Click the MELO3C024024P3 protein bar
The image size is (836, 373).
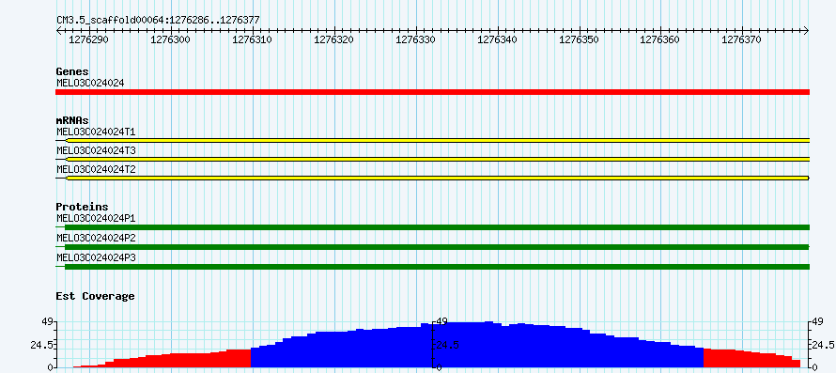point(432,267)
